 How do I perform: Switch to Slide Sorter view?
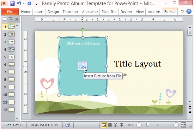pos(110,125)
